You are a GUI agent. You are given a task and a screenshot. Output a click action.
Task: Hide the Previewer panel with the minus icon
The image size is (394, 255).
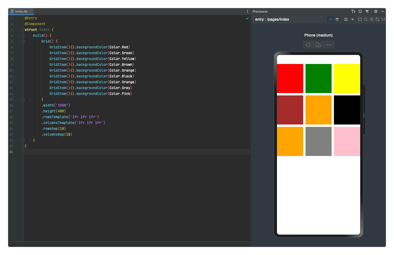(x=383, y=11)
